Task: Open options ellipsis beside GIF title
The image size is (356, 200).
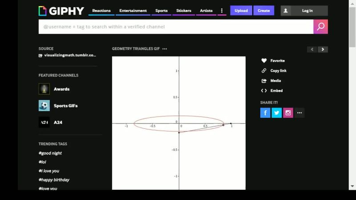Action: (x=165, y=49)
